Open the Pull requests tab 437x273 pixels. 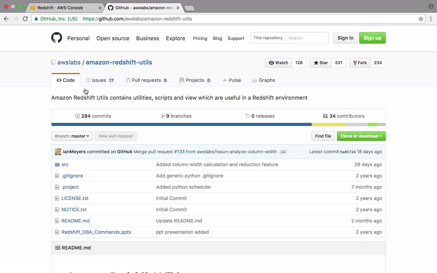tap(146, 80)
